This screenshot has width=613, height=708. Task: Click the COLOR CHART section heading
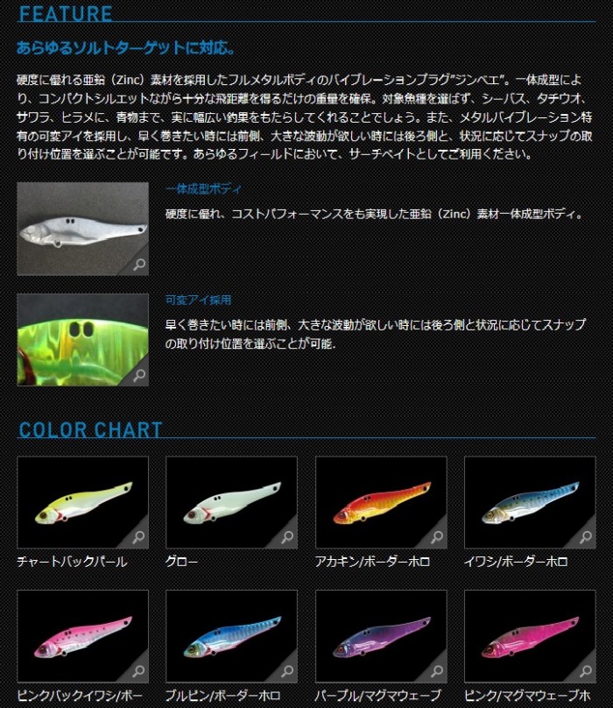pos(90,430)
